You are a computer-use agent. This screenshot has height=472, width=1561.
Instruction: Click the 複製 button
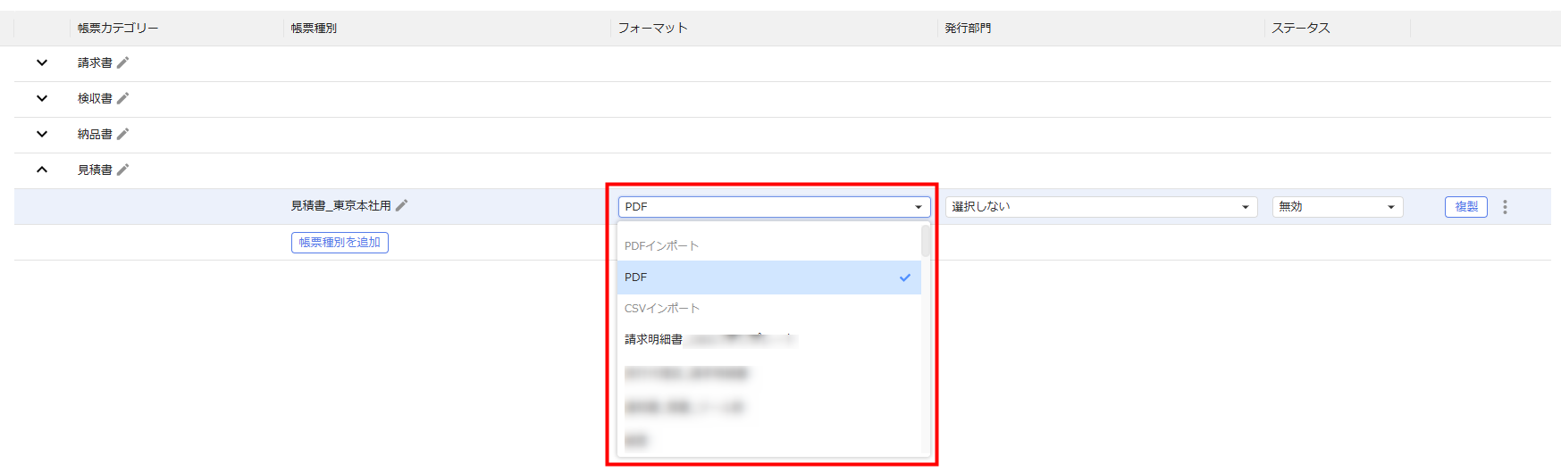click(x=1465, y=207)
